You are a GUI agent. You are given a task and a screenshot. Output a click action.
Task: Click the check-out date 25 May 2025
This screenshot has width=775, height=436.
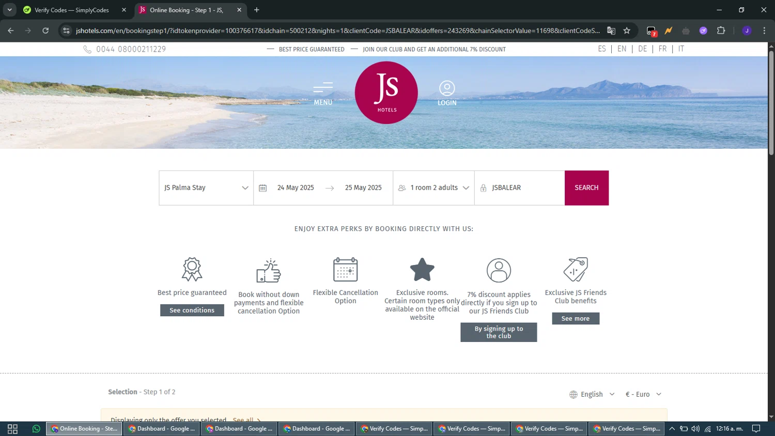[363, 188]
